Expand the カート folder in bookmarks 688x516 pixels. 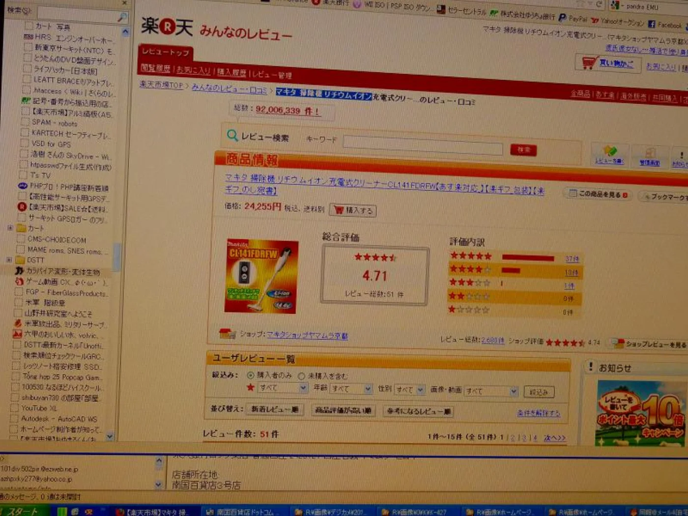[10, 228]
